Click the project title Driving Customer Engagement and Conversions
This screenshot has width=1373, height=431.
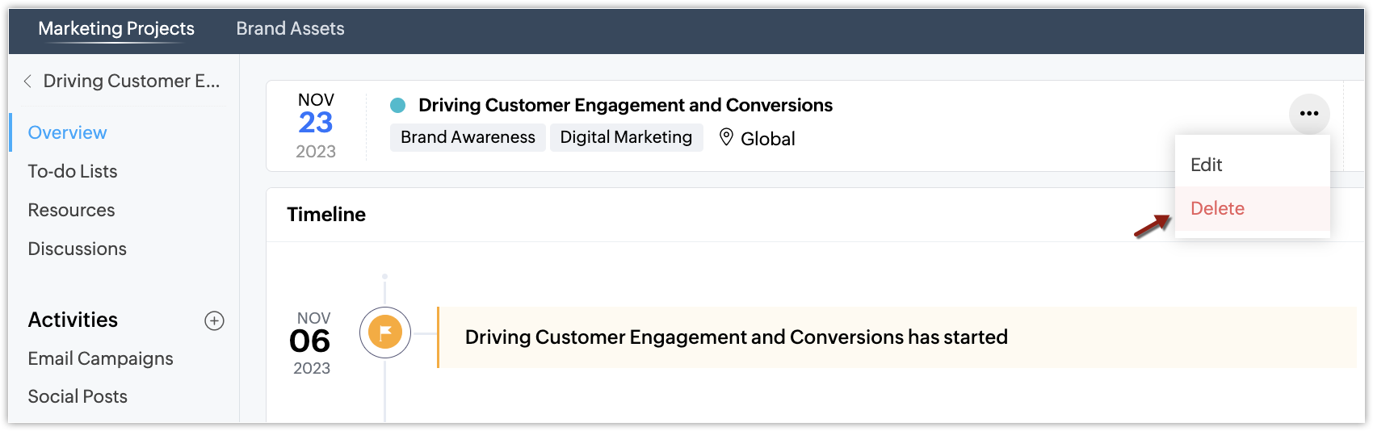[625, 105]
